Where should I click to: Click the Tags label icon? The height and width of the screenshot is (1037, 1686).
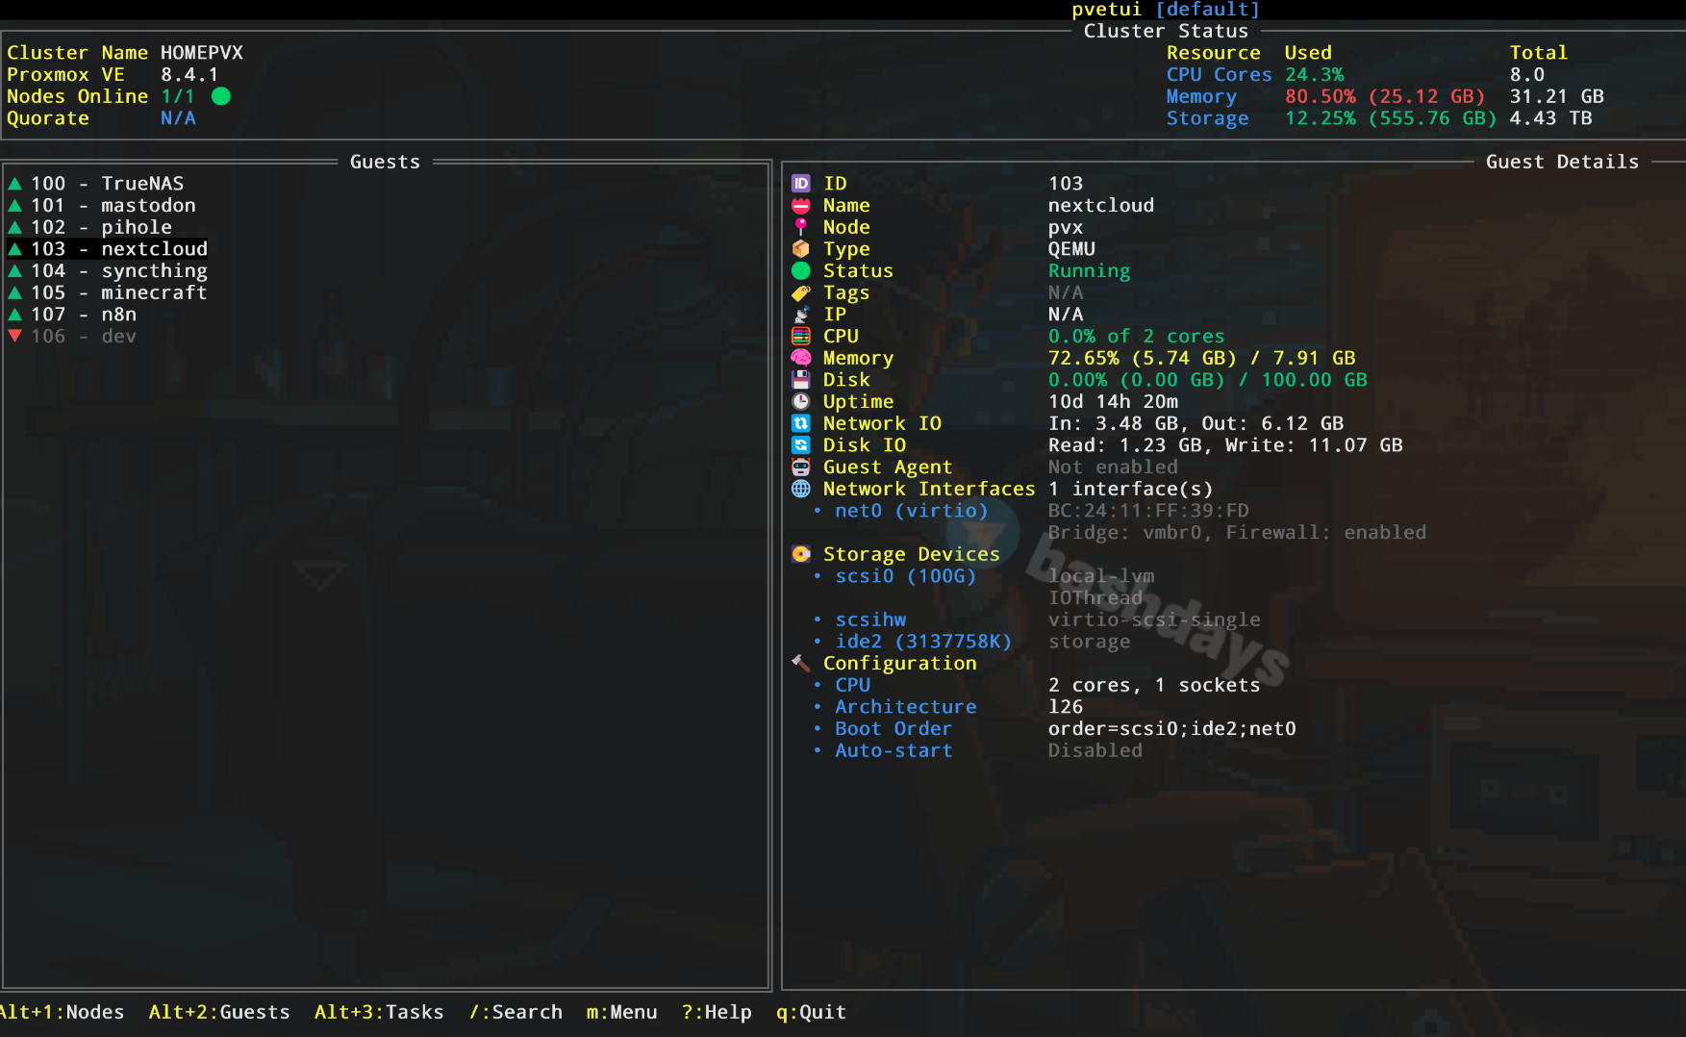pyautogui.click(x=800, y=293)
